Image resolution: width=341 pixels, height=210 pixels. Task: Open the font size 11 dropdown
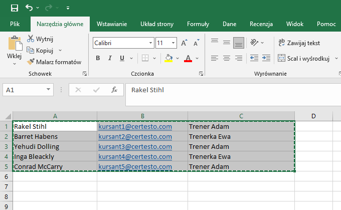(x=173, y=43)
